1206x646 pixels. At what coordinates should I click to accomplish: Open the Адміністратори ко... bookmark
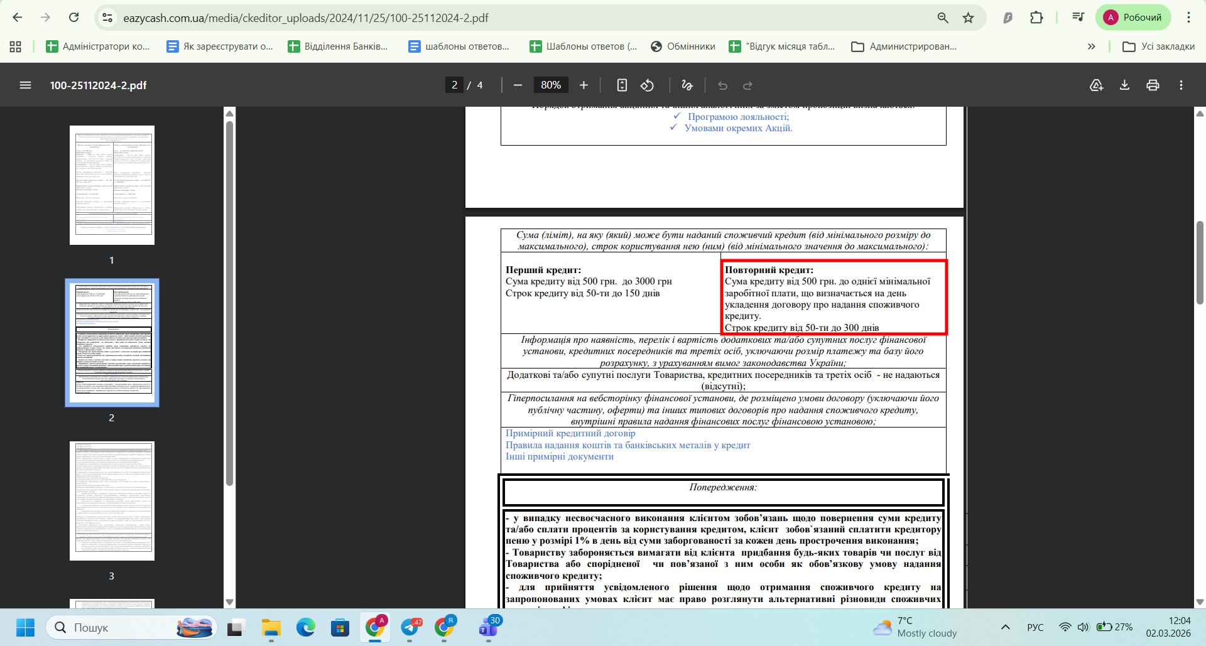pos(98,46)
